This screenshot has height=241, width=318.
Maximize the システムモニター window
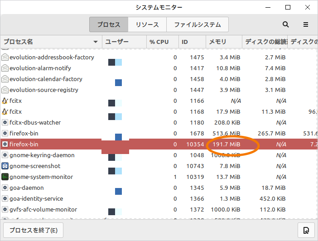(288, 7)
